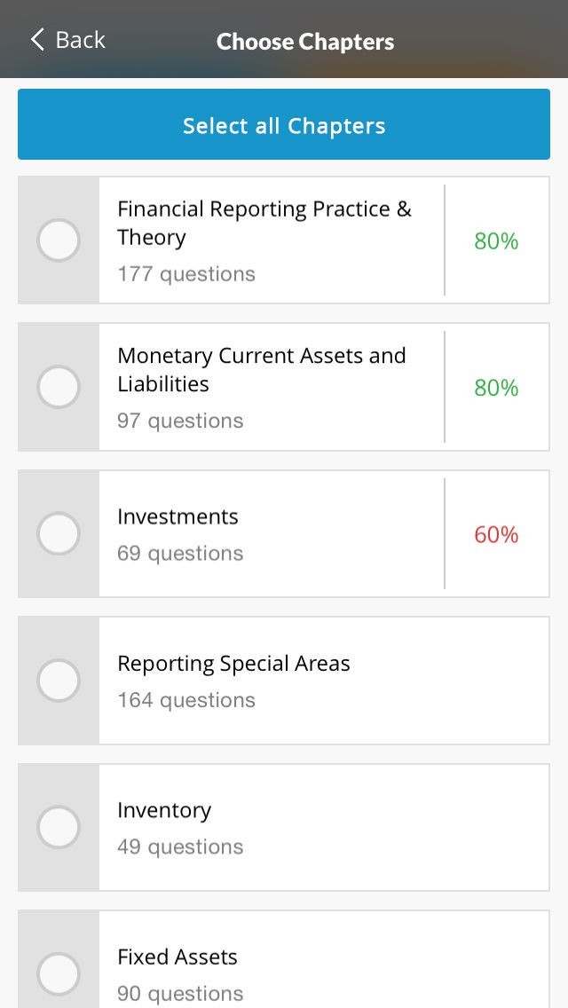
Task: Tap the Inventory chapter title
Action: coord(164,810)
